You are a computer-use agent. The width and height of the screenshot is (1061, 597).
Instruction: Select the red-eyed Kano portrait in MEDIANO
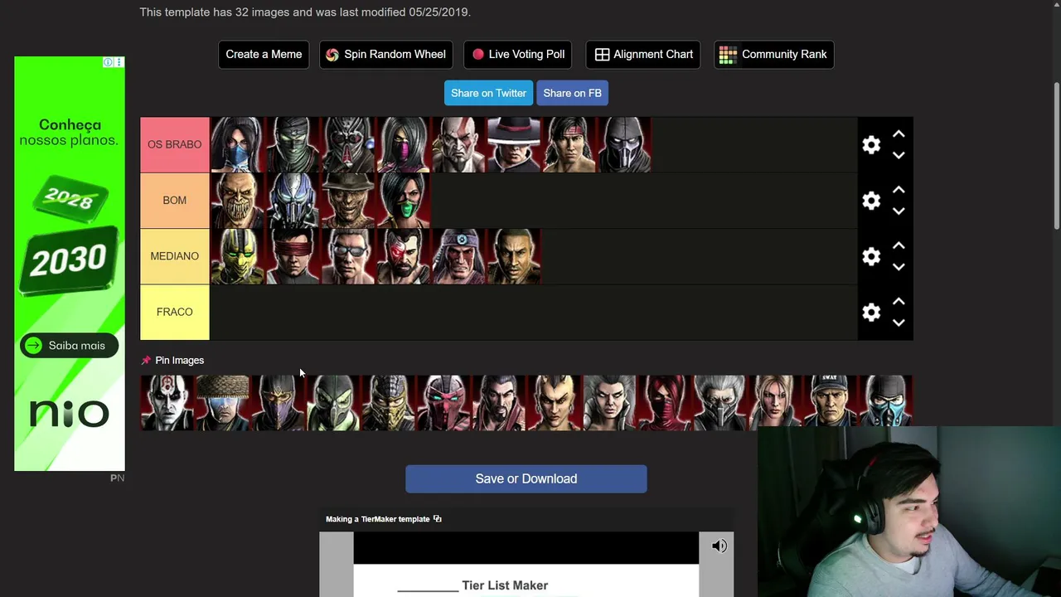[x=404, y=256]
